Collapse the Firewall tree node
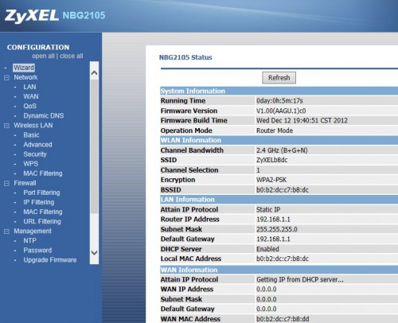Image resolution: width=398 pixels, height=323 pixels. tap(6, 183)
